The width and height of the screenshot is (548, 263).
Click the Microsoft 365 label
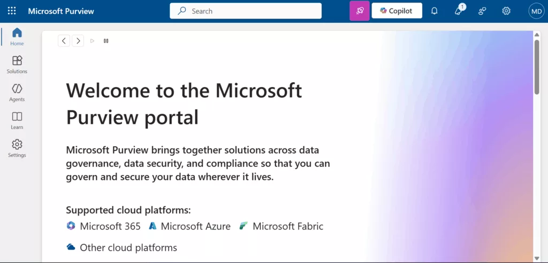110,226
